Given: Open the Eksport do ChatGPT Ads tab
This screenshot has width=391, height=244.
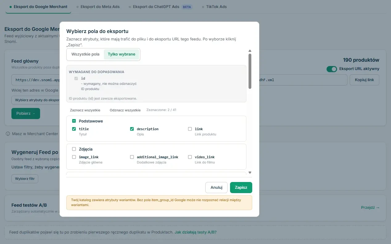Looking at the screenshot, I should [x=160, y=6].
